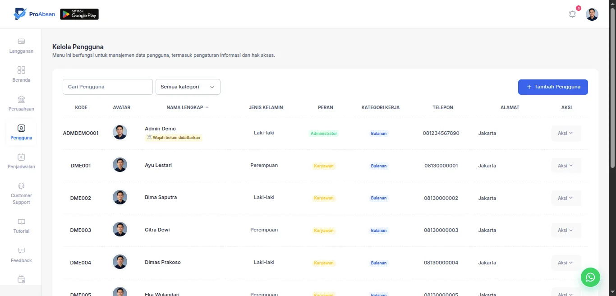Open the notification bell icon
The height and width of the screenshot is (296, 616).
point(572,14)
